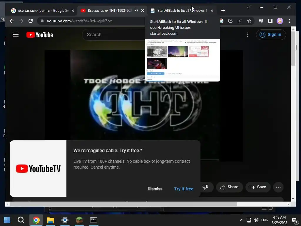The image size is (301, 226).
Task: Click the vertical page scrollbar thumb
Action: tap(293, 48)
